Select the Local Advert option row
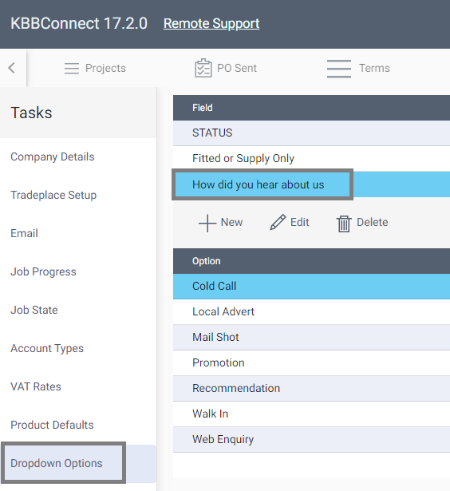The height and width of the screenshot is (491, 450). pos(311,312)
